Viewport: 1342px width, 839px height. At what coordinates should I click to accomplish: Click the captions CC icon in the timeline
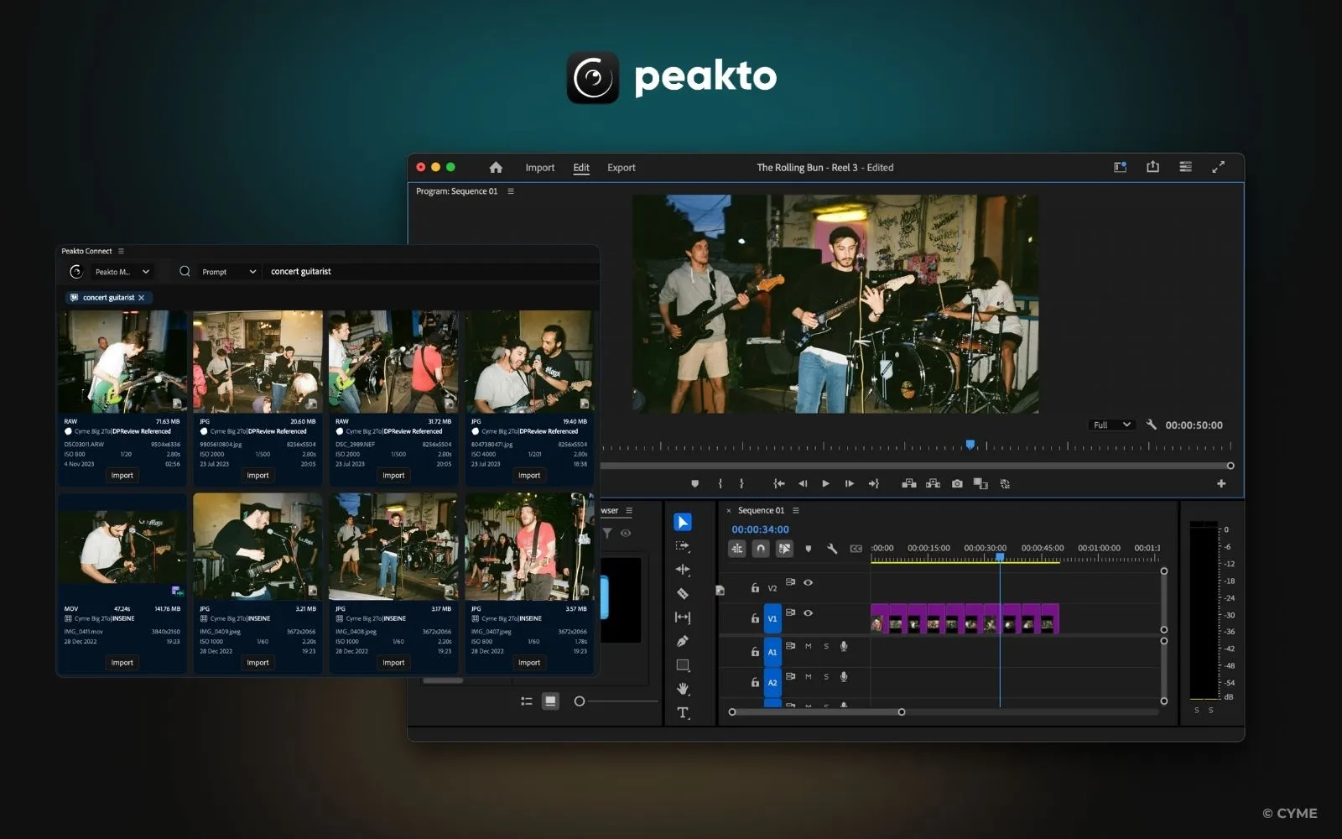click(x=856, y=548)
